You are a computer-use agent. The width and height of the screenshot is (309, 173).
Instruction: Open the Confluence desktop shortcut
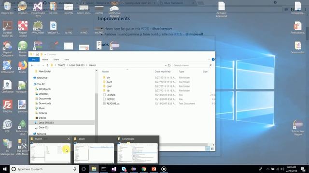coord(7,86)
